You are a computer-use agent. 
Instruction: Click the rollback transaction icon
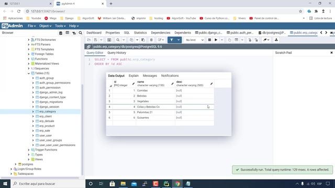(x=256, y=40)
